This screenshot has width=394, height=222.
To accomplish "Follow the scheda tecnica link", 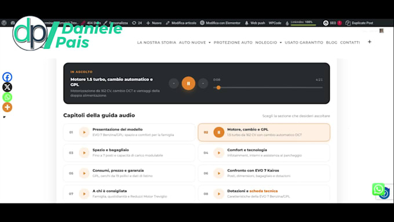I will [264, 191].
